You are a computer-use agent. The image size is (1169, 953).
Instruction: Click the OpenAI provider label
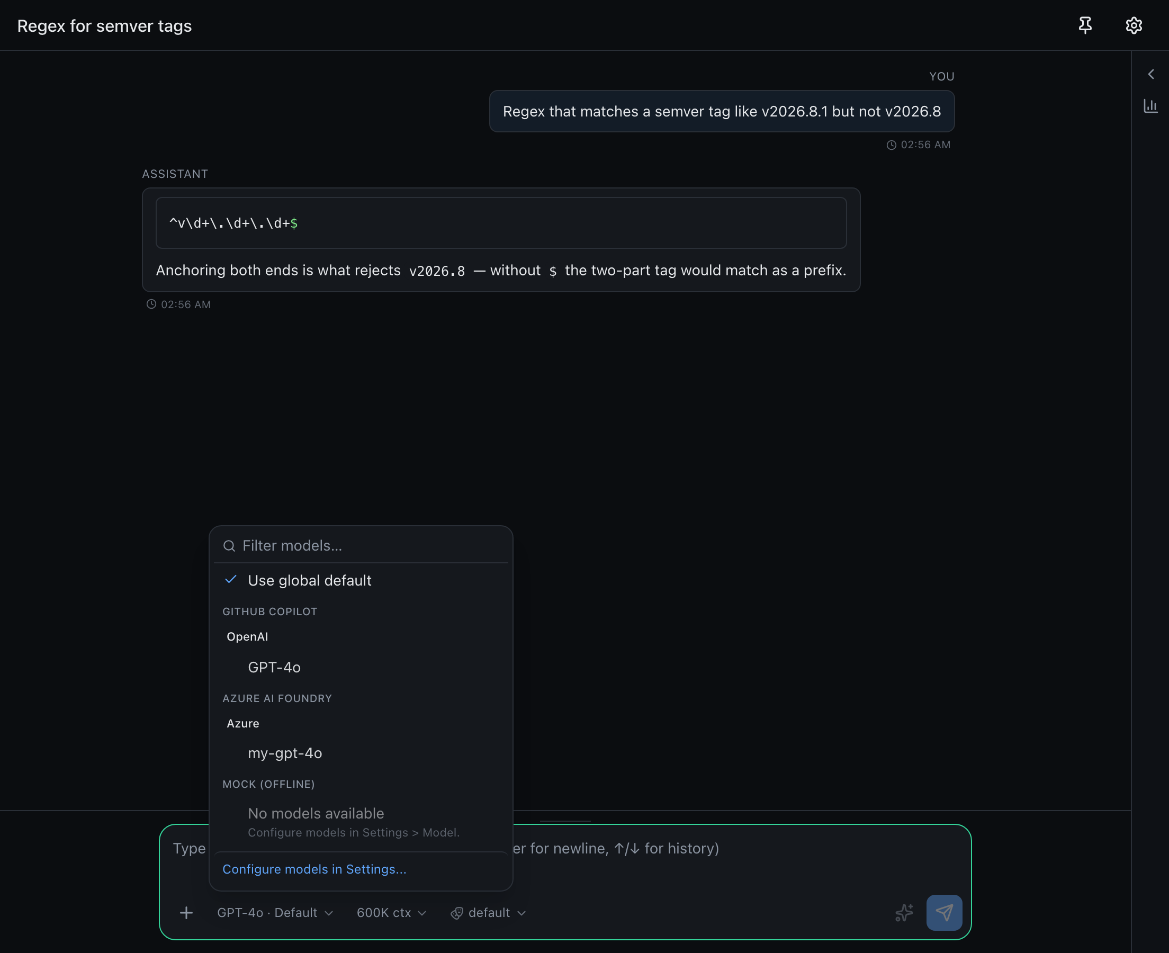pos(247,636)
